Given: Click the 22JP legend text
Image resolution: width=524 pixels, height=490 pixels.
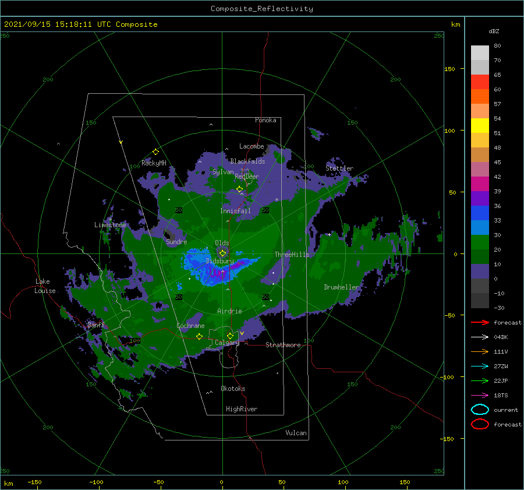Looking at the screenshot, I should point(501,380).
